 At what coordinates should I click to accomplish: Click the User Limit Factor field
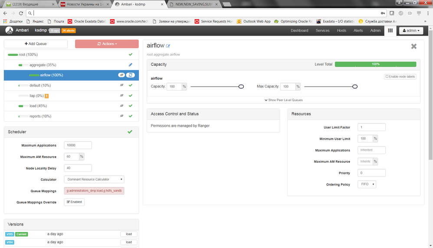371,127
